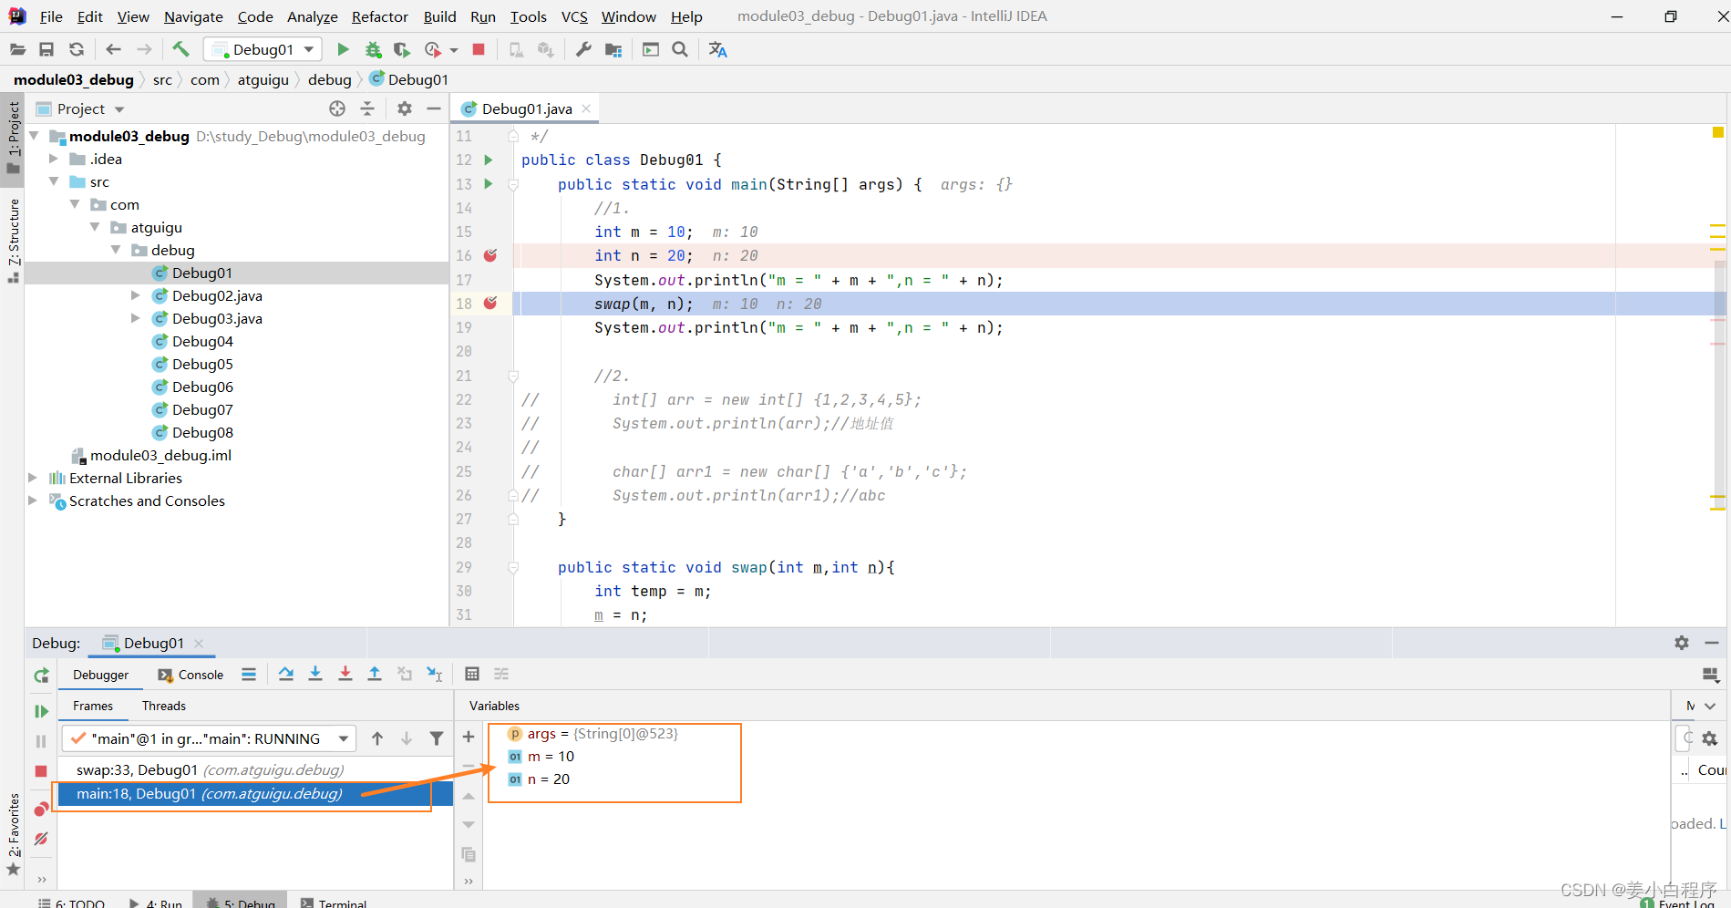The width and height of the screenshot is (1731, 908).
Task: Open the Debug01 run configuration dropdown
Action: click(x=263, y=49)
